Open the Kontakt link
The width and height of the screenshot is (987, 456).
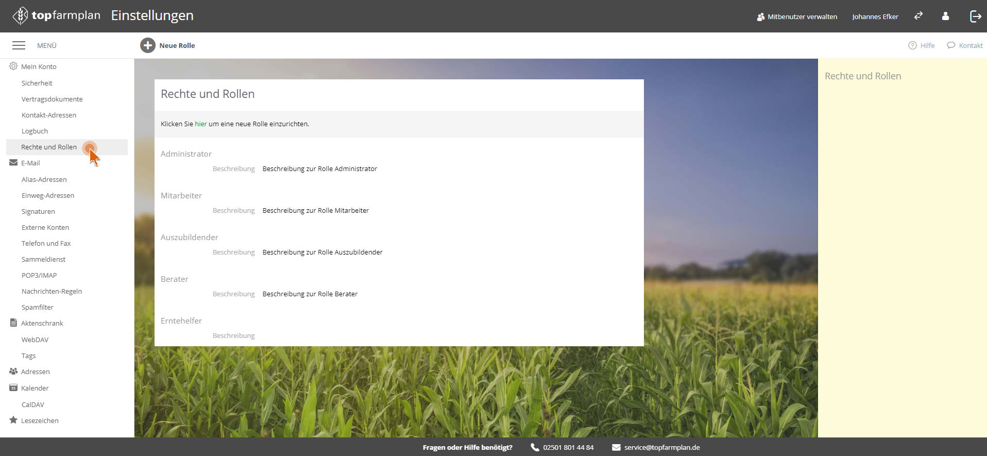pos(971,45)
